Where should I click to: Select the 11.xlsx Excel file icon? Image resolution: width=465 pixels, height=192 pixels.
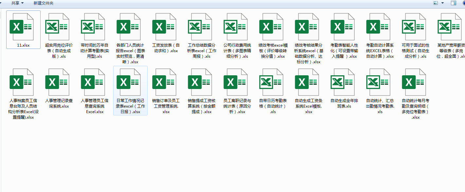[21, 27]
